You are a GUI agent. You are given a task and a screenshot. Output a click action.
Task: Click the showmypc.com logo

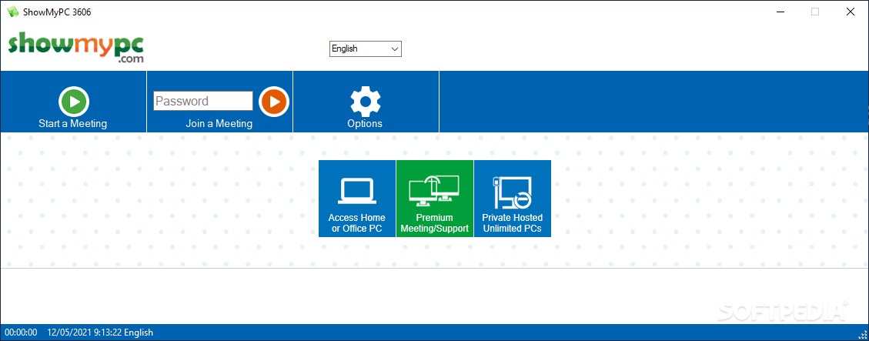pos(76,47)
